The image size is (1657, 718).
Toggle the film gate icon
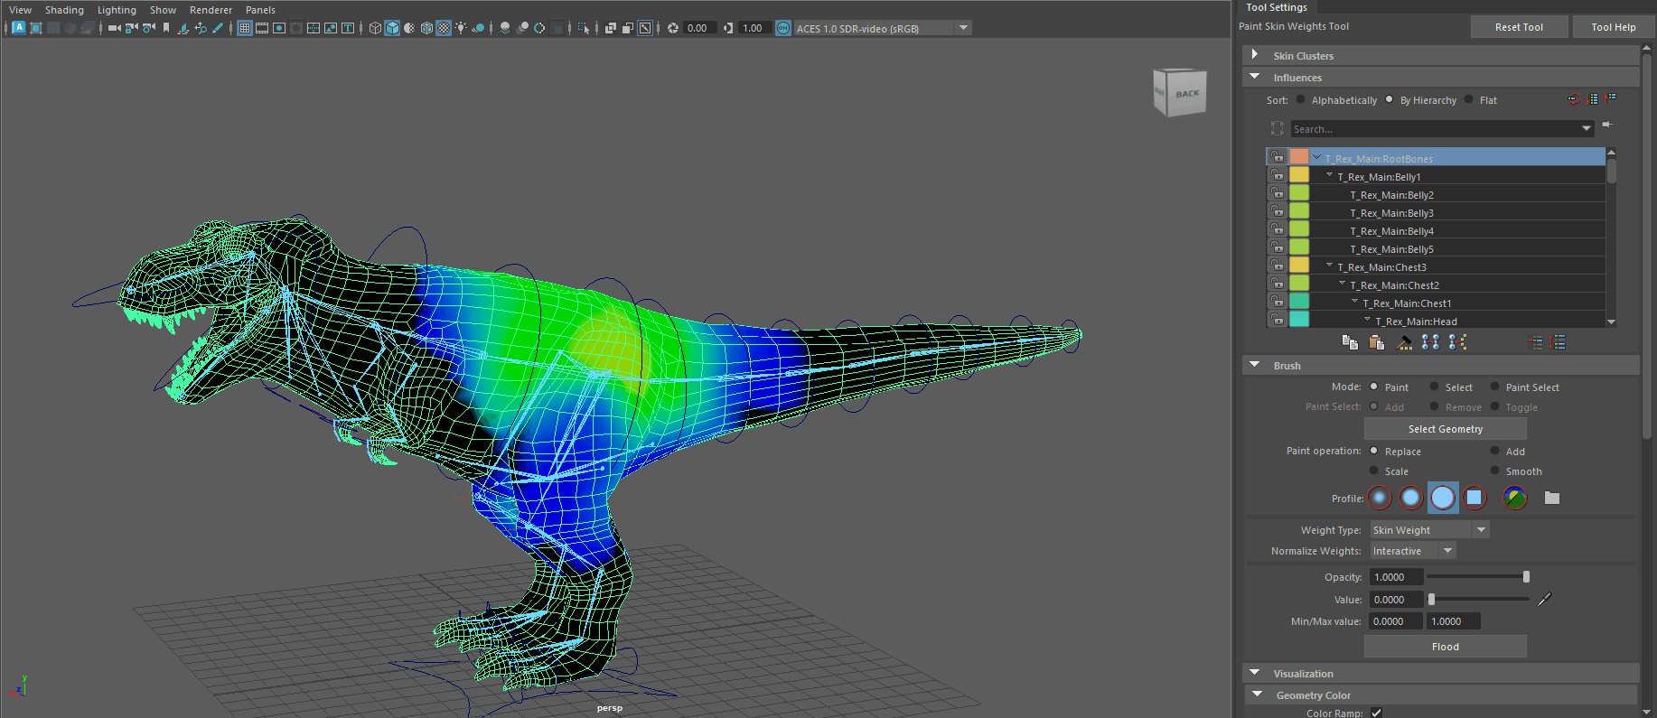[262, 28]
